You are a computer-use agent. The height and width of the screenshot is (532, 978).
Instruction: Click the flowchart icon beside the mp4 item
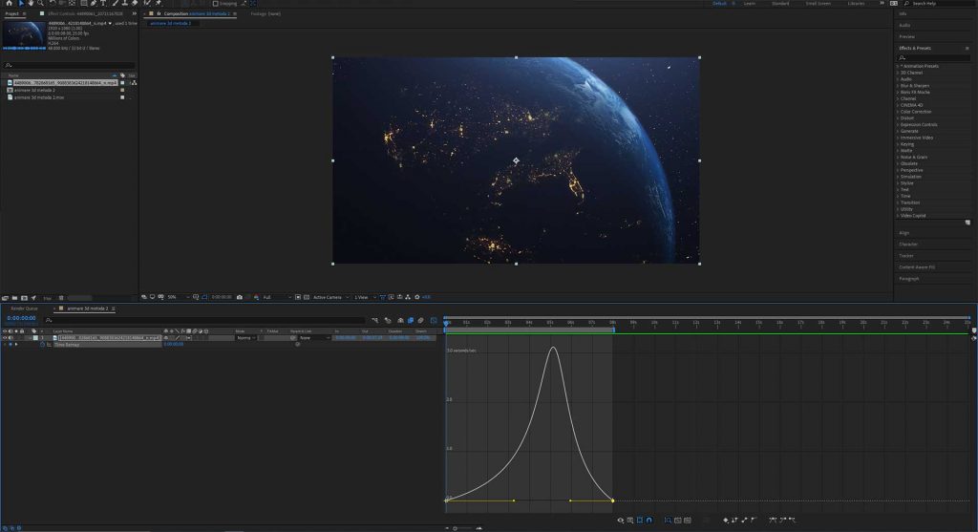coord(134,83)
